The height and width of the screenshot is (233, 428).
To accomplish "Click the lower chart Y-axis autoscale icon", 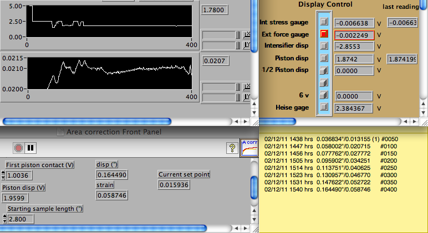I will tap(247, 97).
